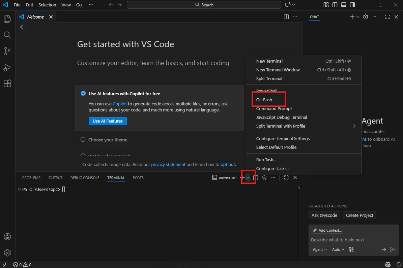Viewport: 403px width, 268px height.
Task: Toggle primary side bar visibility
Action: click(335, 5)
